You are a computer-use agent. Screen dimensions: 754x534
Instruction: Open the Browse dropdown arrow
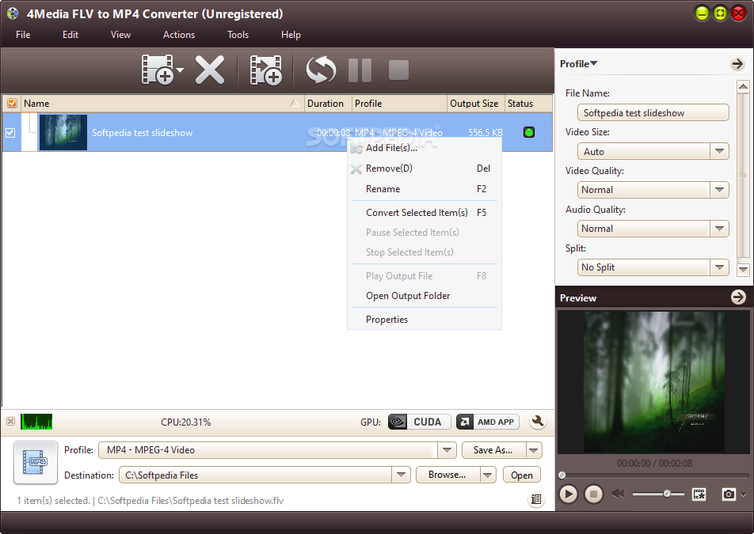pyautogui.click(x=488, y=475)
